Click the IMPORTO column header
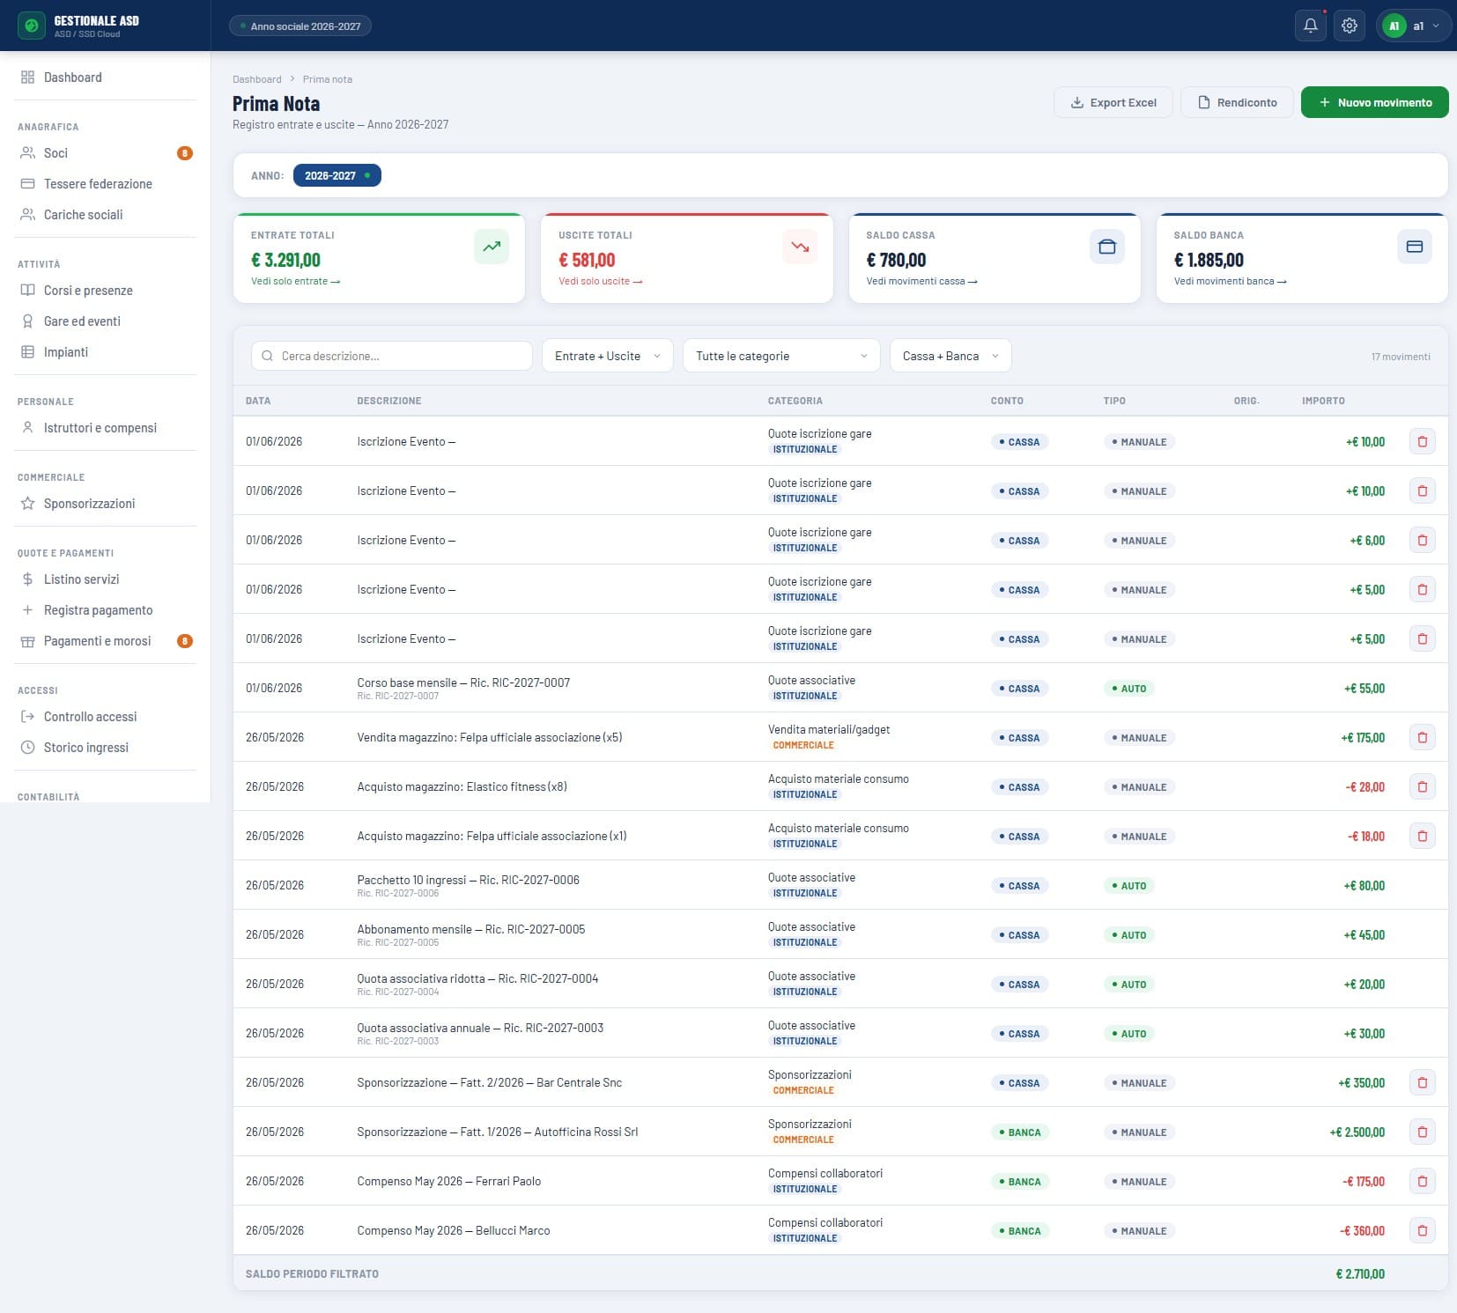 pyautogui.click(x=1323, y=401)
